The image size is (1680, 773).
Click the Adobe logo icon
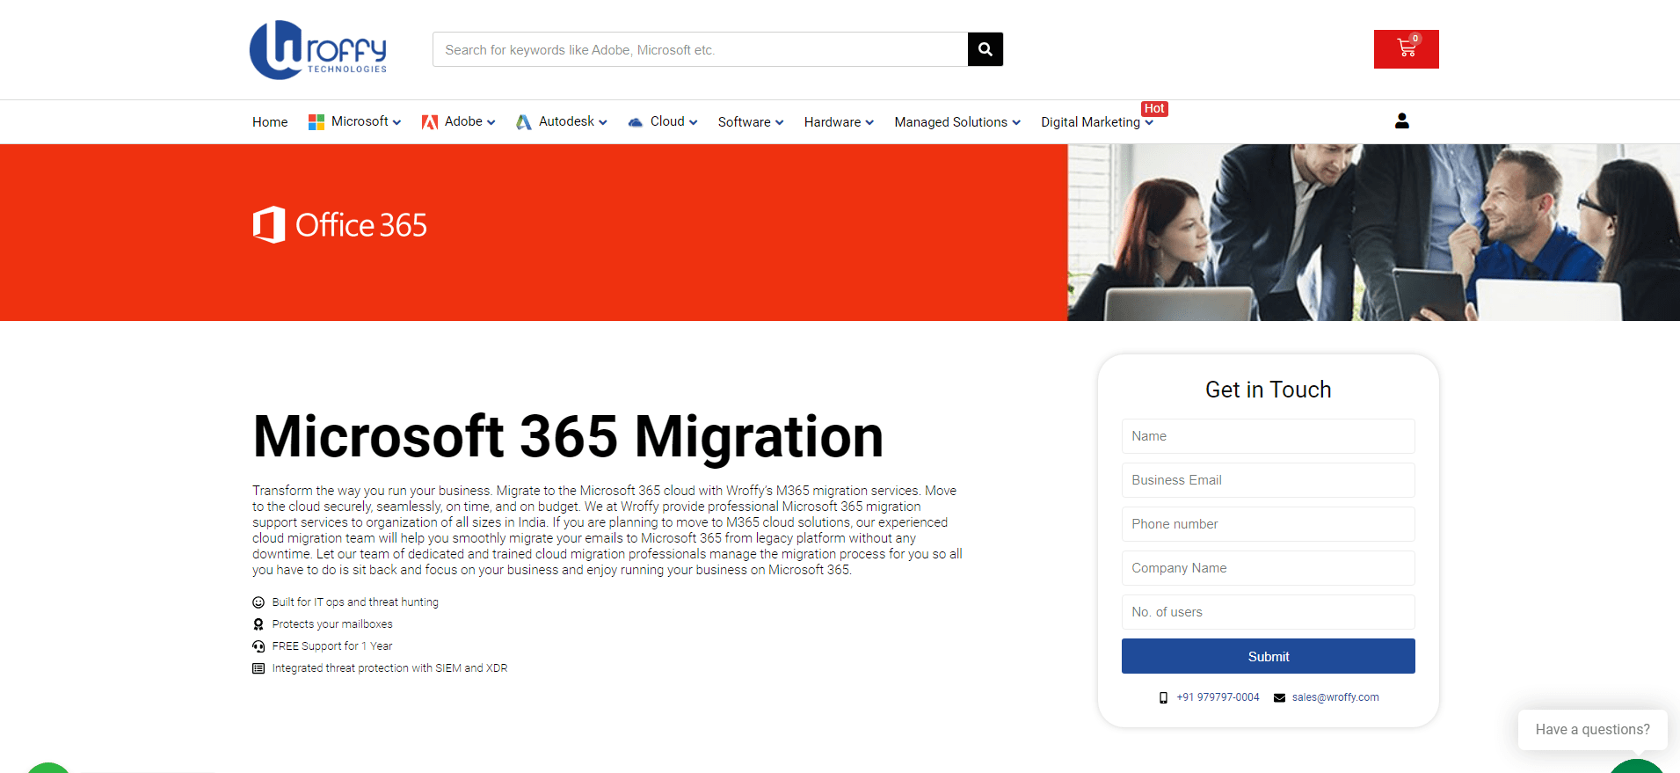pyautogui.click(x=430, y=121)
